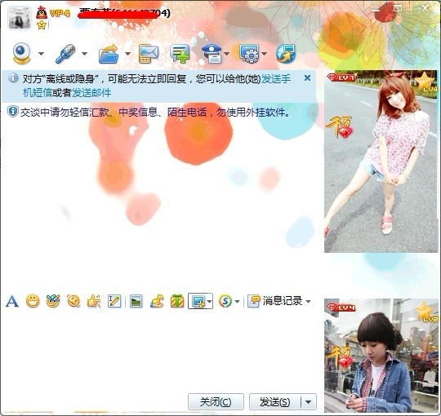The height and width of the screenshot is (416, 441).
Task: Start voice call with microphone icon
Action: pyautogui.click(x=65, y=53)
